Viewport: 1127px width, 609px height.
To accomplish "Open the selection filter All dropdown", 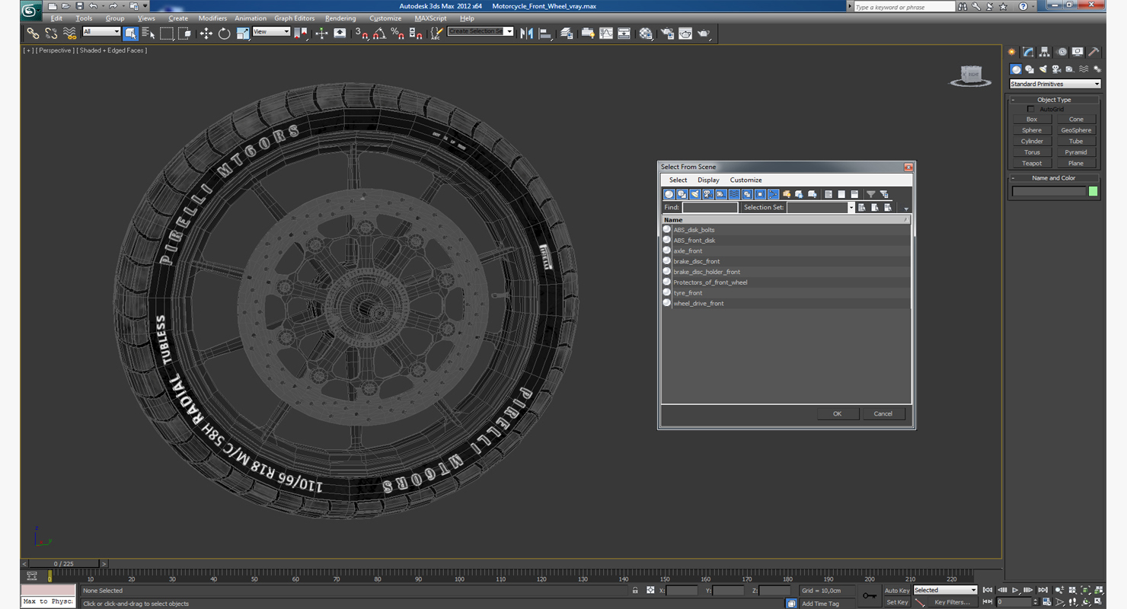I will pos(101,32).
